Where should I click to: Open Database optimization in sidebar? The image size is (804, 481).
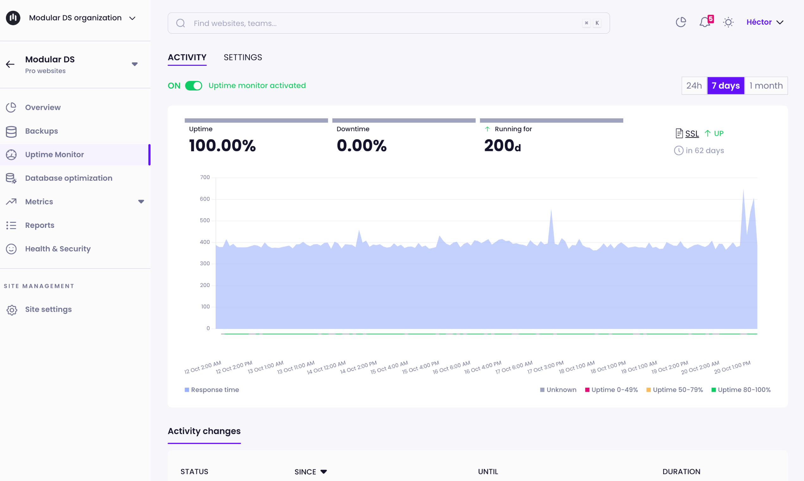(68, 178)
